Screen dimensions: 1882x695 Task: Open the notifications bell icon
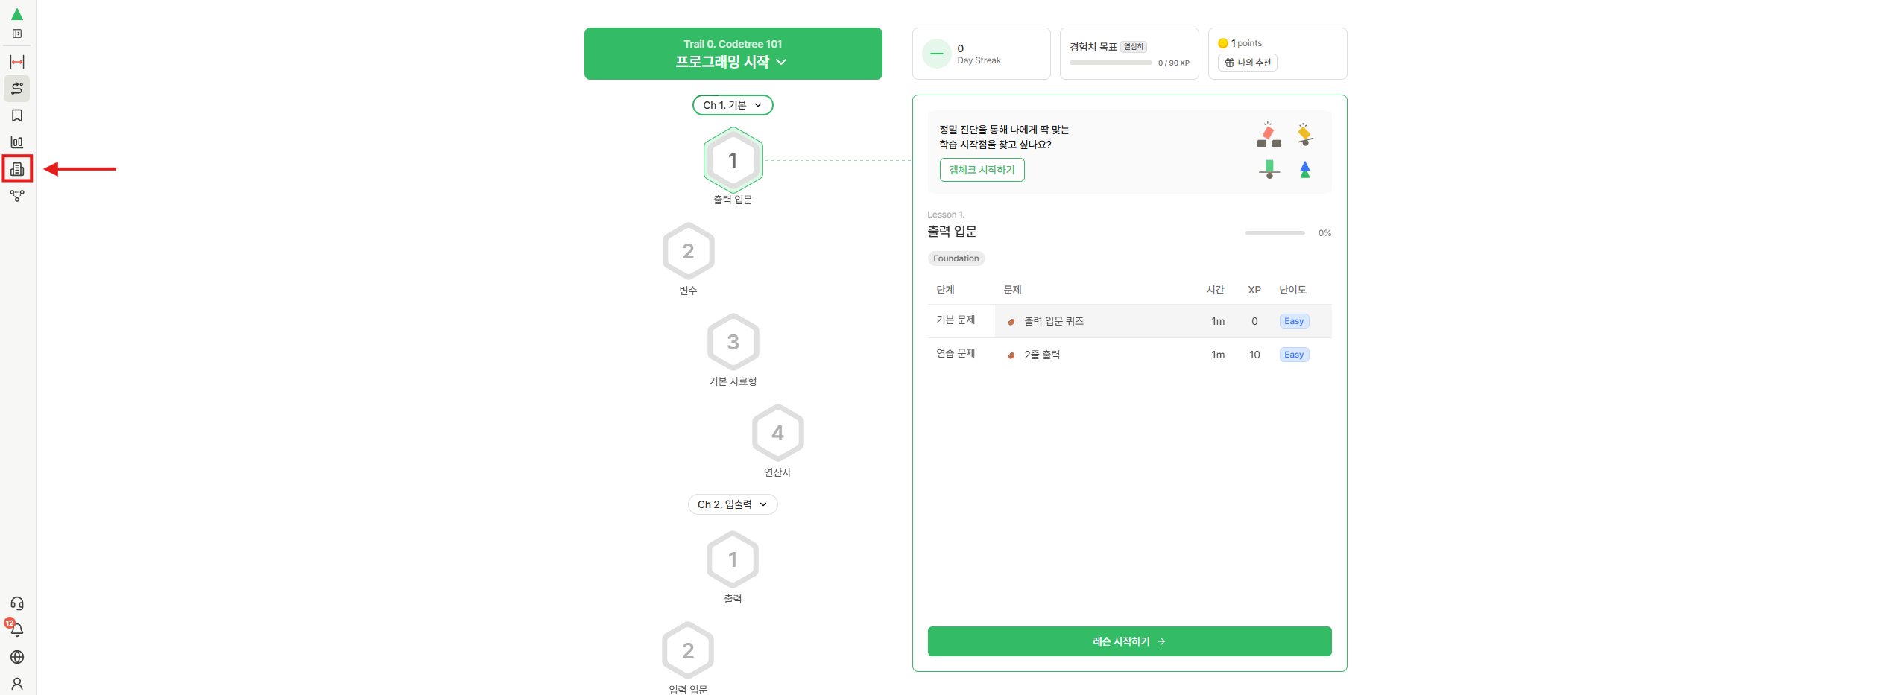tap(17, 630)
